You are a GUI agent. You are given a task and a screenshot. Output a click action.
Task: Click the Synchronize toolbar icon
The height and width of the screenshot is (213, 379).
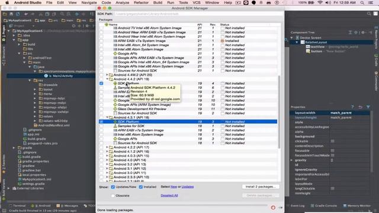18,14
